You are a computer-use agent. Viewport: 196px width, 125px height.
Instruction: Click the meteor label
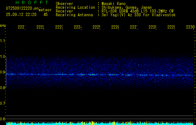(x=45, y=10)
